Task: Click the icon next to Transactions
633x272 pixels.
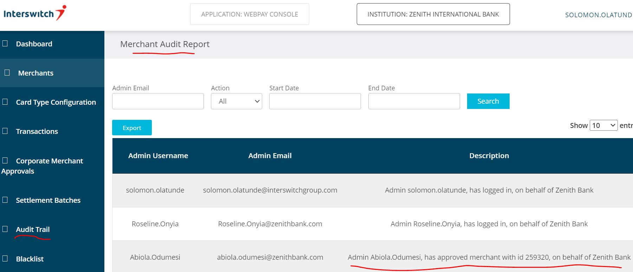Action: pos(5,131)
